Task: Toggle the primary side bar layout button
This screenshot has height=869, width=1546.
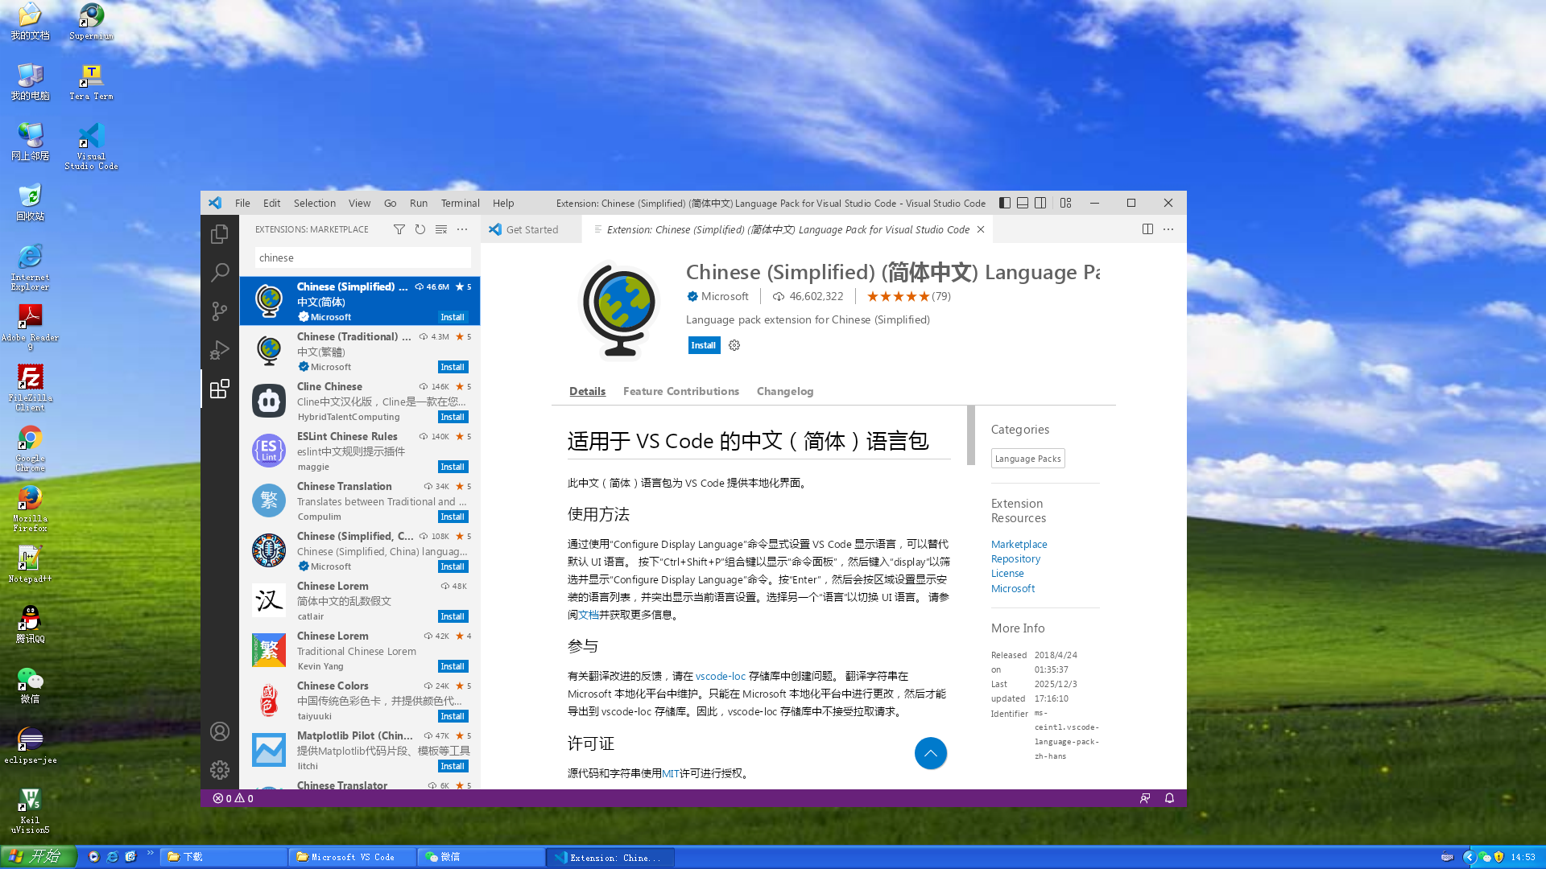Action: 1005,203
